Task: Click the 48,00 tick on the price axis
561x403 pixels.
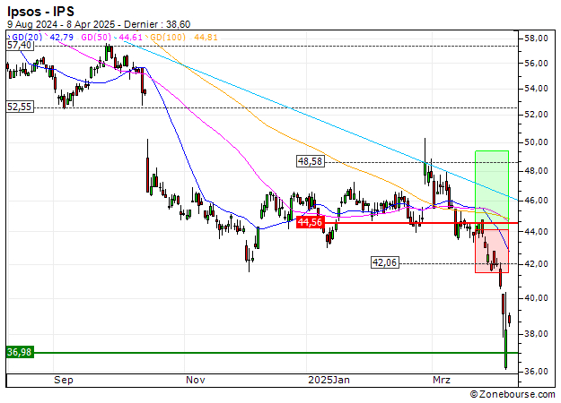Action: [536, 171]
